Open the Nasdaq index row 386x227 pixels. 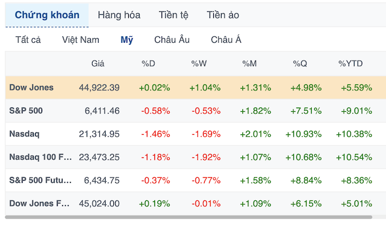coord(195,134)
